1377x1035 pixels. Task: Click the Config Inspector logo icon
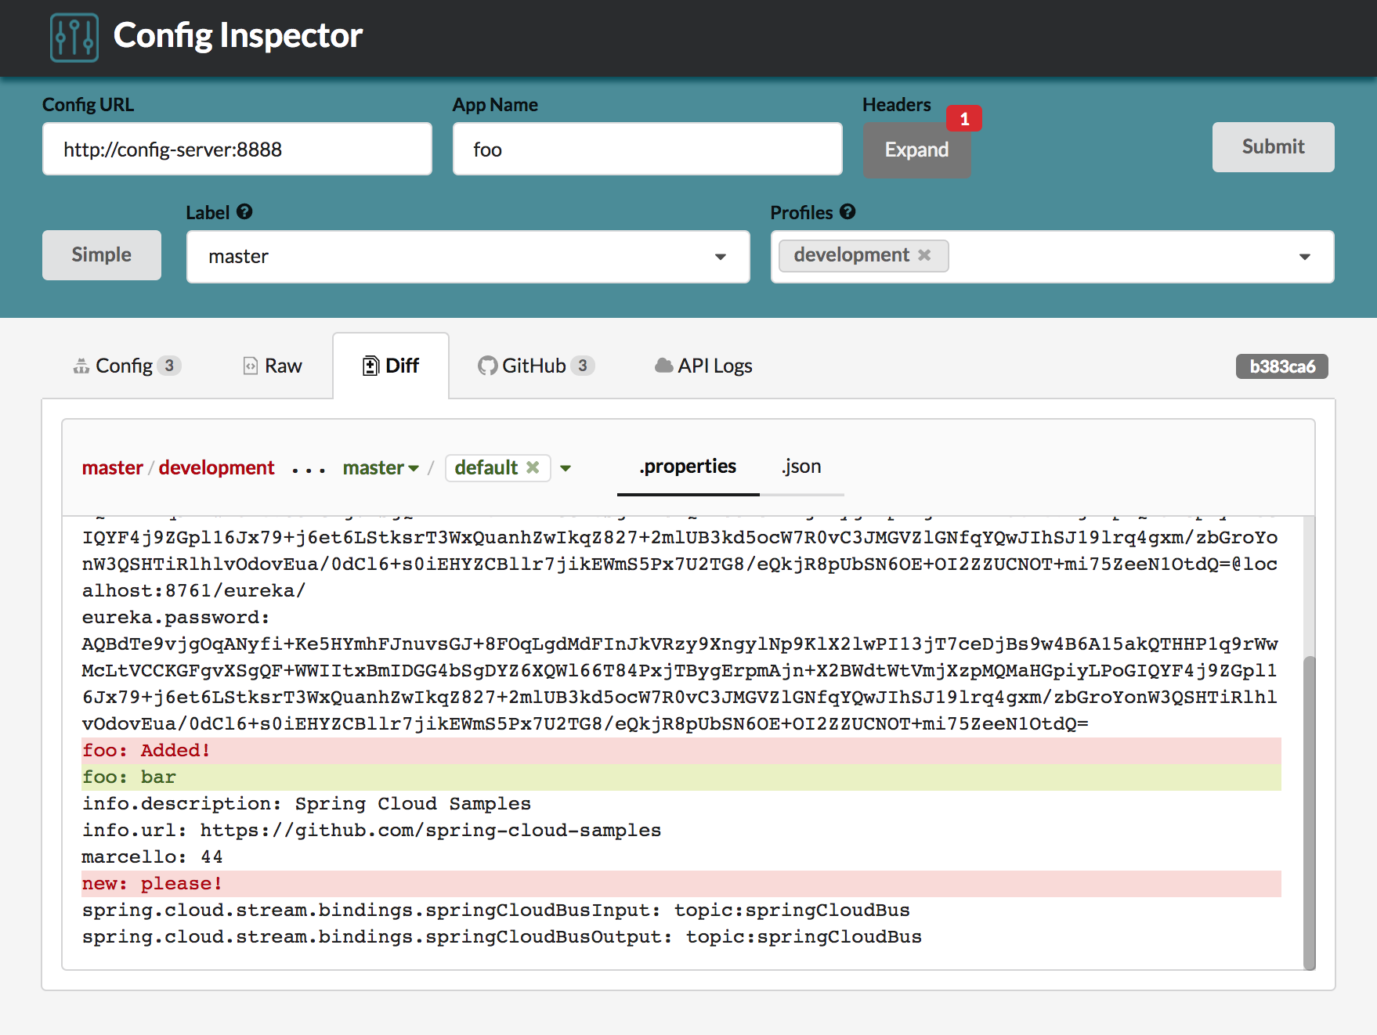(x=74, y=37)
